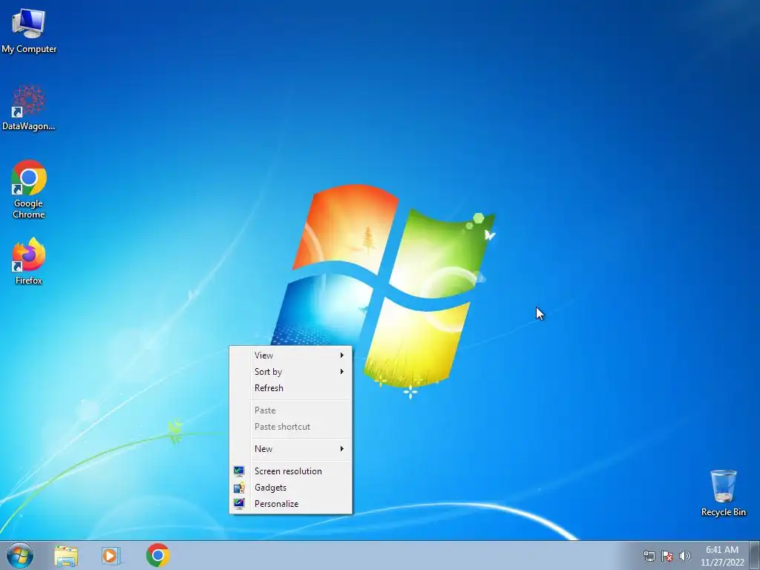Open Windows Explorer from the taskbar
This screenshot has width=760, height=570.
pos(66,556)
